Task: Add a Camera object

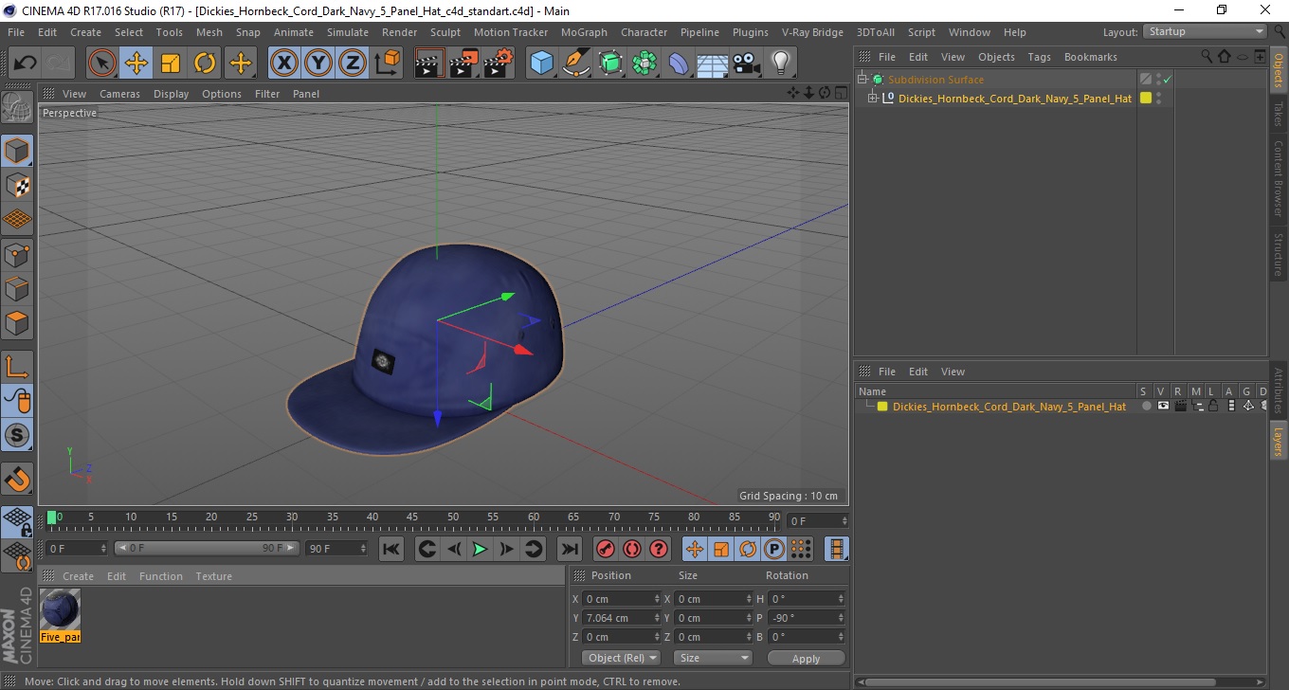Action: (747, 64)
